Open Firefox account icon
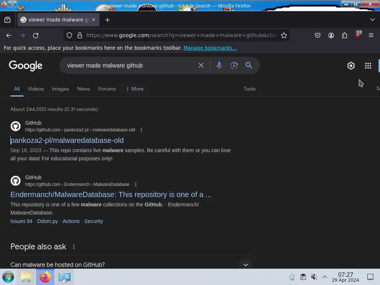Screen dimensions: 380x285 pyautogui.click(x=331, y=35)
